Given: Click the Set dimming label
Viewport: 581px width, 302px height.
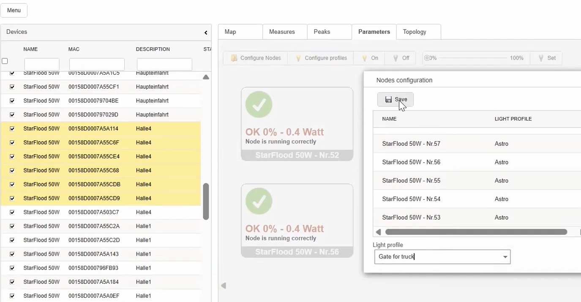Looking at the screenshot, I should [x=551, y=58].
